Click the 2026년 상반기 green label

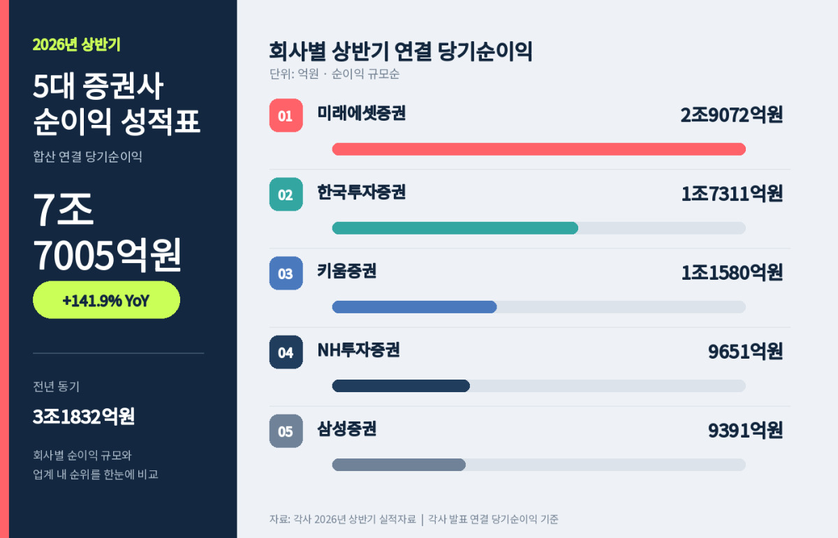pyautogui.click(x=77, y=45)
